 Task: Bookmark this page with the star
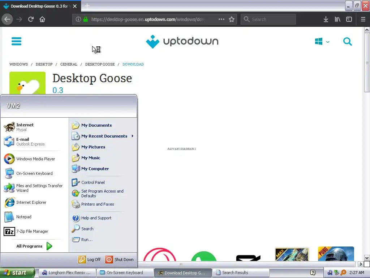click(232, 20)
